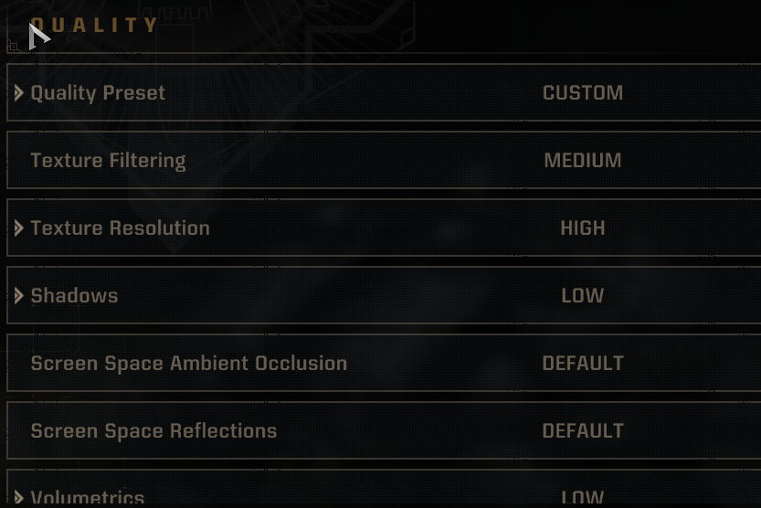Change the LOW value for Volumetrics
The width and height of the screenshot is (761, 508).
(x=583, y=498)
